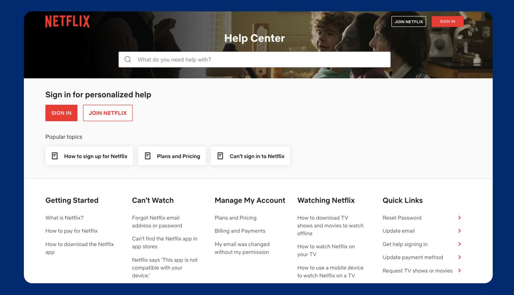Select 'Get help signing in' quick link
Viewport: 514px width, 295px height.
click(405, 244)
